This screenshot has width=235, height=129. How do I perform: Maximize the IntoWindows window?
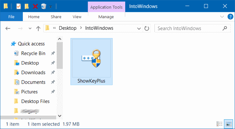point(206,6)
